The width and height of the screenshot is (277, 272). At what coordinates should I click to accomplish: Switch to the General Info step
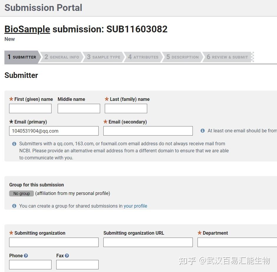pyautogui.click(x=62, y=57)
